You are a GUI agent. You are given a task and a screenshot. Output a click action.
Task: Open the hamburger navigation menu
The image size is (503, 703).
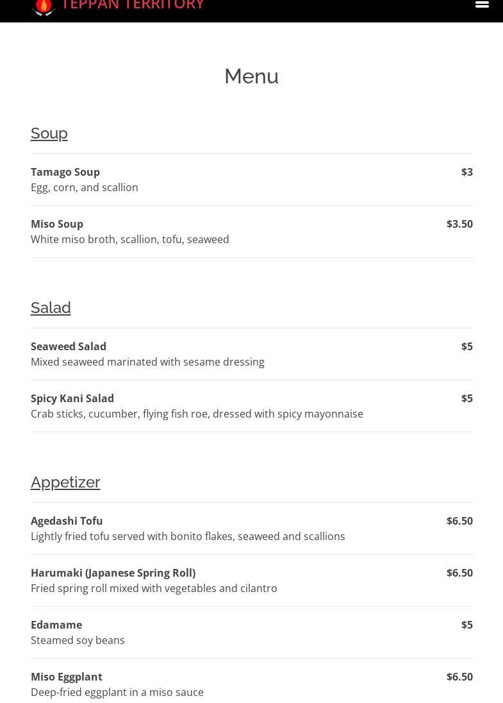point(482,4)
